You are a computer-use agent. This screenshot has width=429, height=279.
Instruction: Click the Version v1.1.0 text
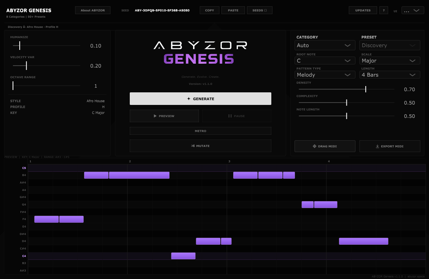[x=200, y=84]
